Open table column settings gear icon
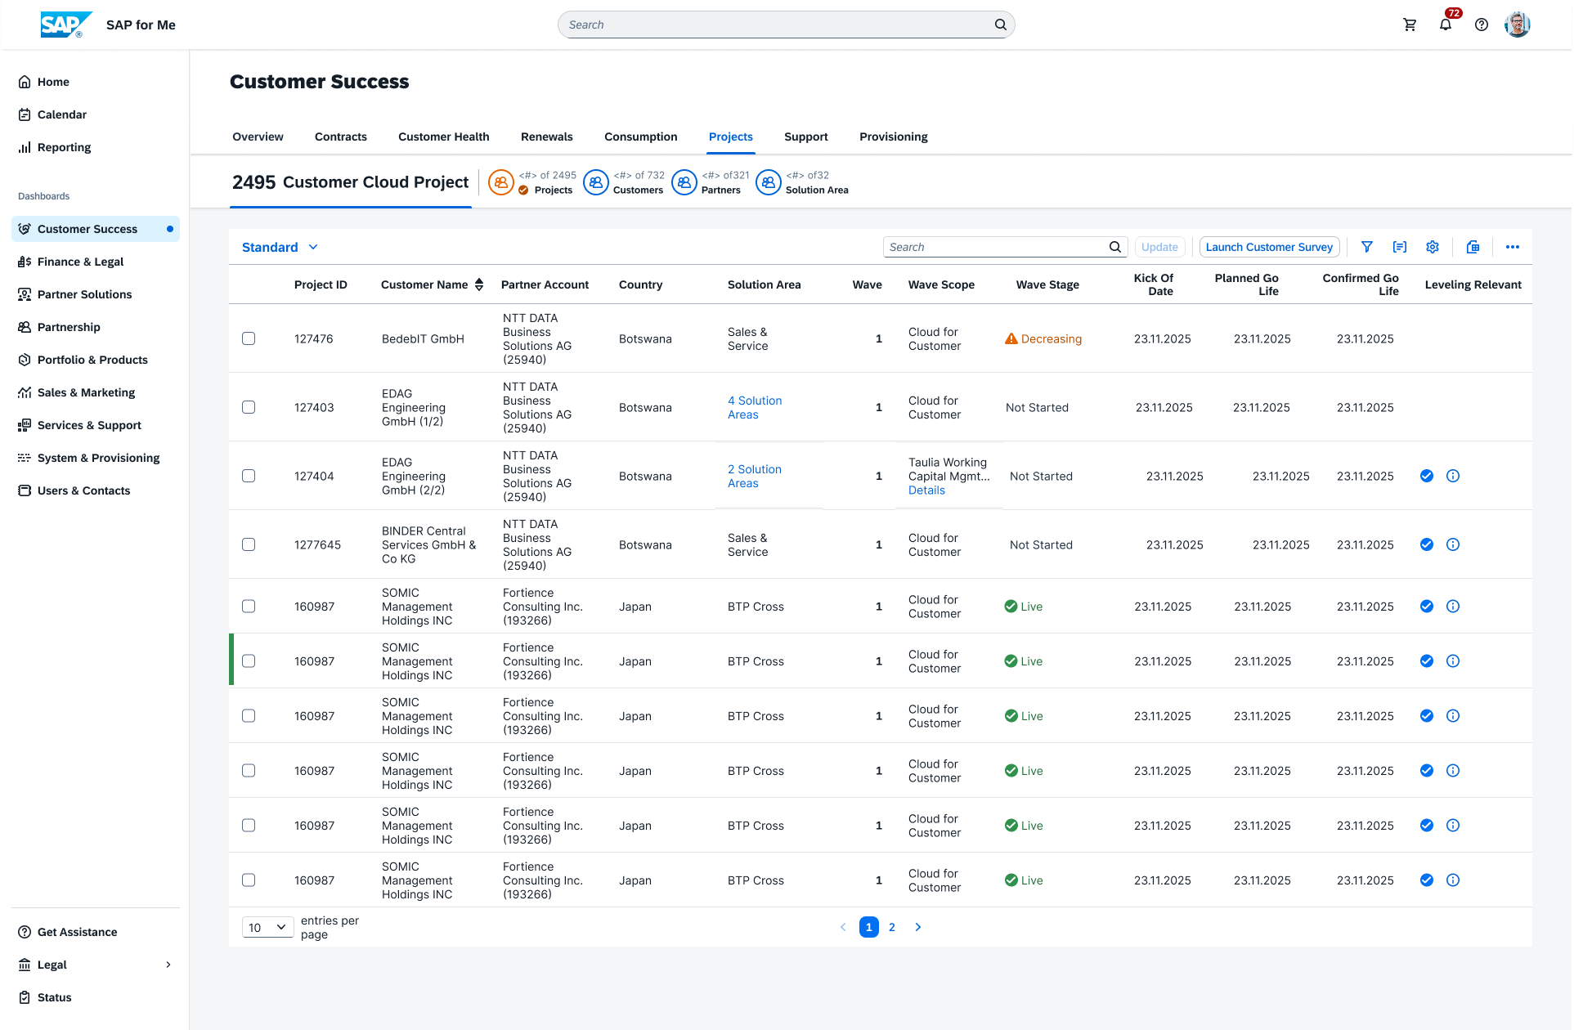 [x=1433, y=247]
